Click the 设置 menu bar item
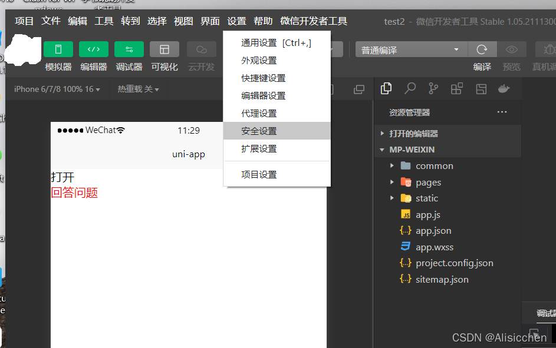 236,21
